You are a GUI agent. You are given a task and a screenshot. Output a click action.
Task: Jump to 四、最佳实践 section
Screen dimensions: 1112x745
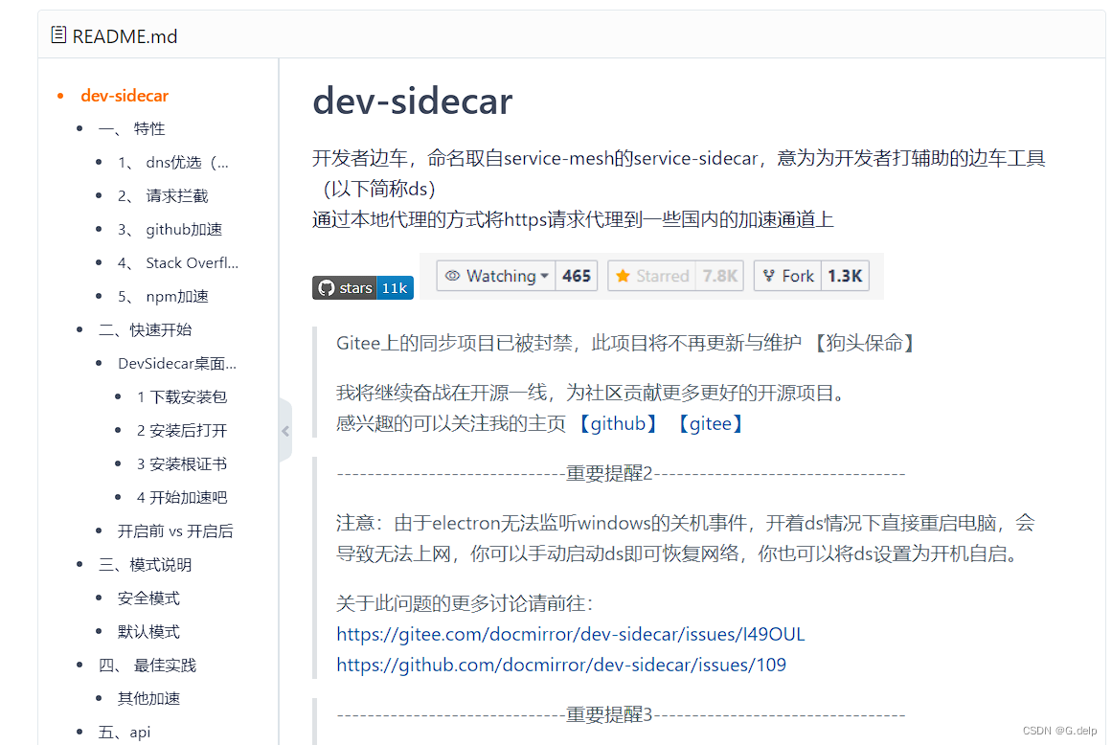click(x=148, y=666)
